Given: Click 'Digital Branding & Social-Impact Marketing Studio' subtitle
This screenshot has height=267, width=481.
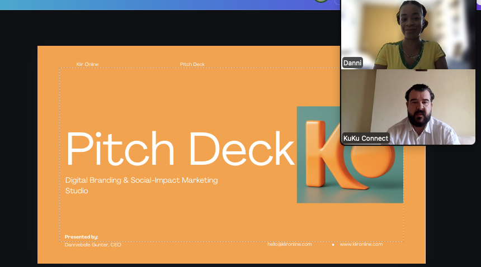Looking at the screenshot, I should click(x=142, y=185).
